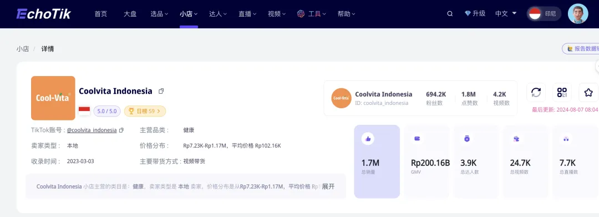The height and width of the screenshot is (217, 599).
Task: Open the @coolvita_indonesia TikTok link
Action: coord(92,130)
